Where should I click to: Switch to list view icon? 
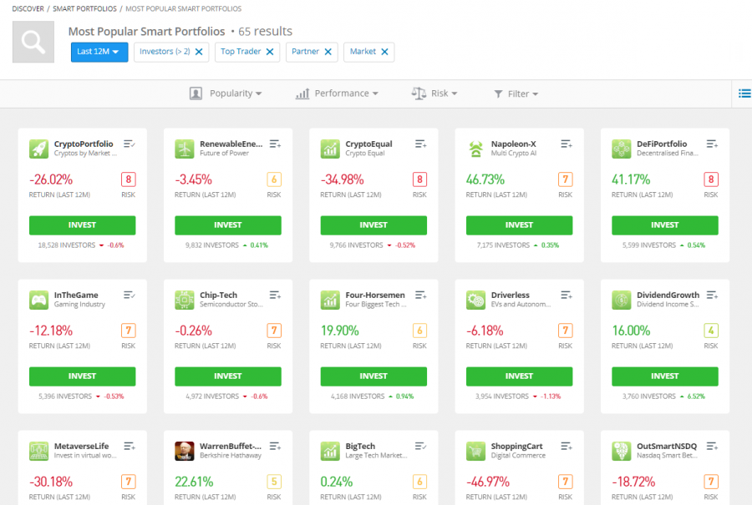click(744, 93)
